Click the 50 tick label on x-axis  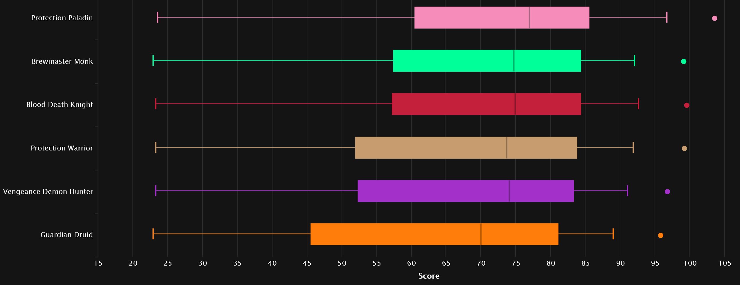point(342,263)
